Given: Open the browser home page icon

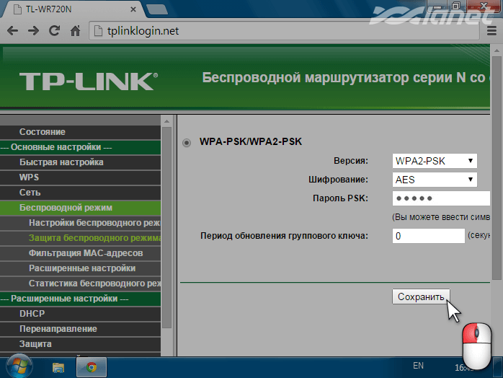Looking at the screenshot, I should point(76,31).
